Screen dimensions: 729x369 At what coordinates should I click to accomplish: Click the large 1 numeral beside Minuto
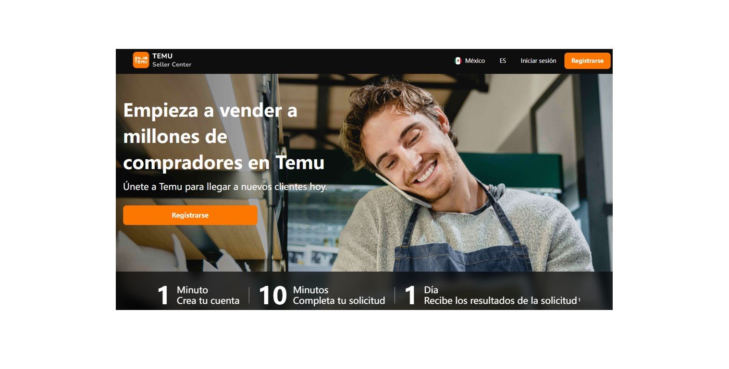point(163,296)
